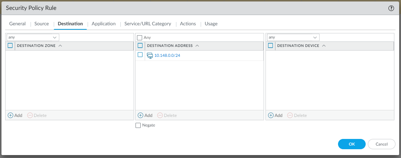The width and height of the screenshot is (401, 158).
Task: Click the Add plus icon under Destination Zone
Action: [10, 115]
